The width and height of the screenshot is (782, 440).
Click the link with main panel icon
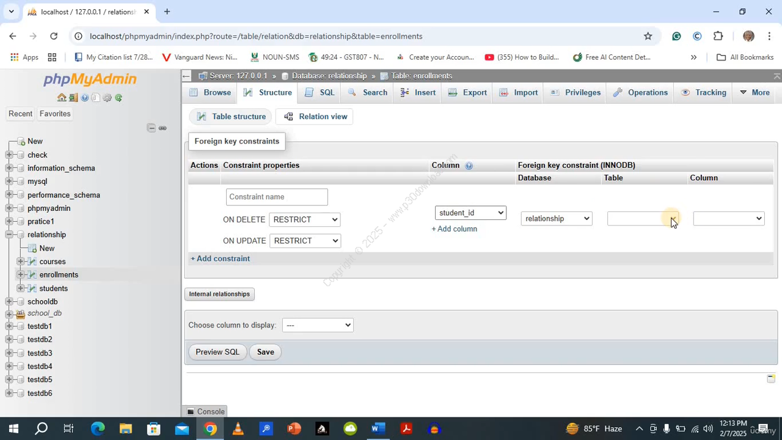[163, 128]
